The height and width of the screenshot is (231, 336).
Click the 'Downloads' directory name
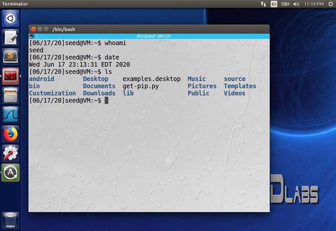tap(99, 93)
